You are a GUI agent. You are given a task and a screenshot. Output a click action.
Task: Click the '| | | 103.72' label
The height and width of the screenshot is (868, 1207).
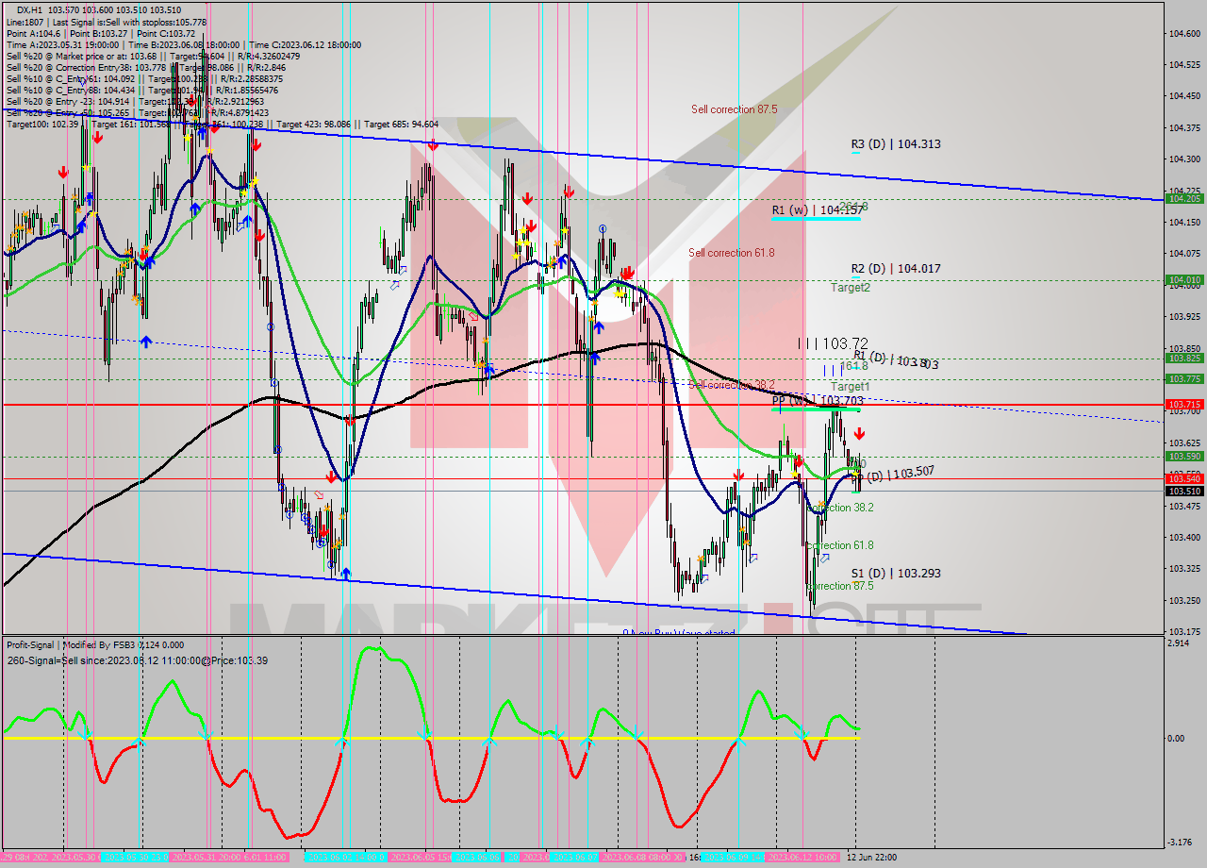tap(833, 343)
